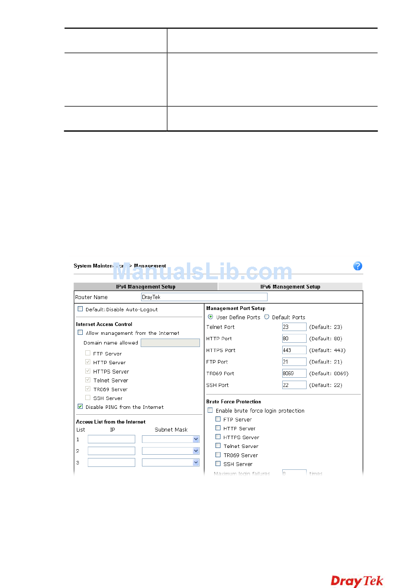Select User Define Ports radio button
Screen dimensions: 399x588
pyautogui.click(x=210, y=317)
